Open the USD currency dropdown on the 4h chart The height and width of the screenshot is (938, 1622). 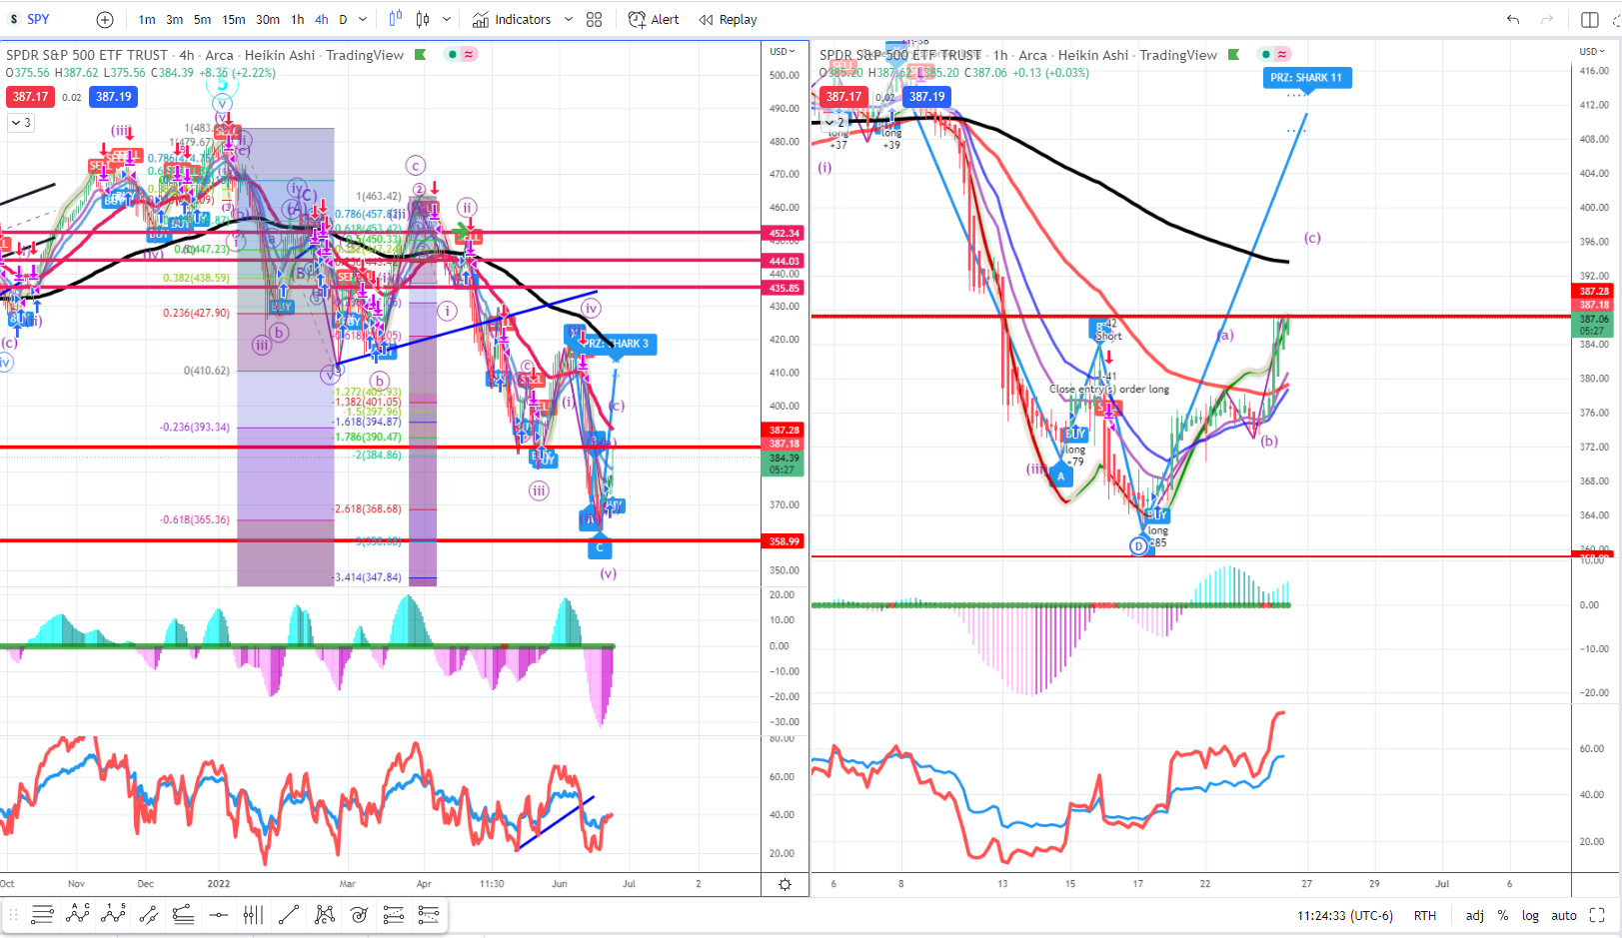point(782,51)
